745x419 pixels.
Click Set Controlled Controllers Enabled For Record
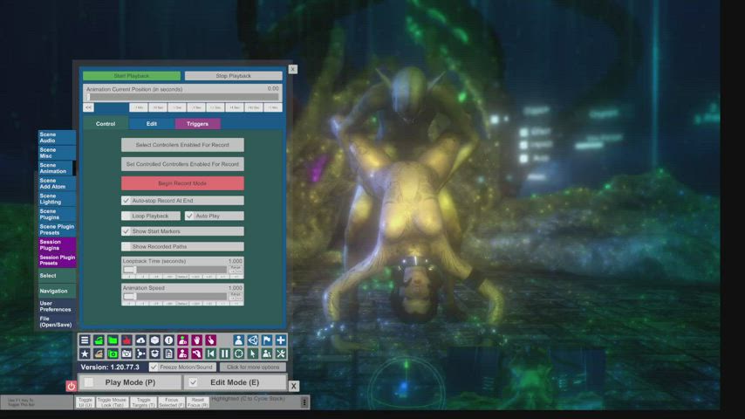tap(182, 164)
